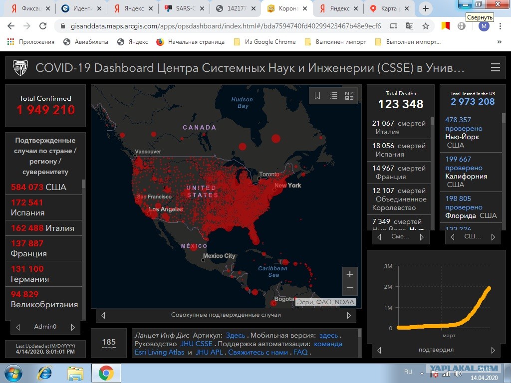The height and width of the screenshot is (383, 511).
Task: Next map layer arrow right of Совокупные
Action: point(349,315)
